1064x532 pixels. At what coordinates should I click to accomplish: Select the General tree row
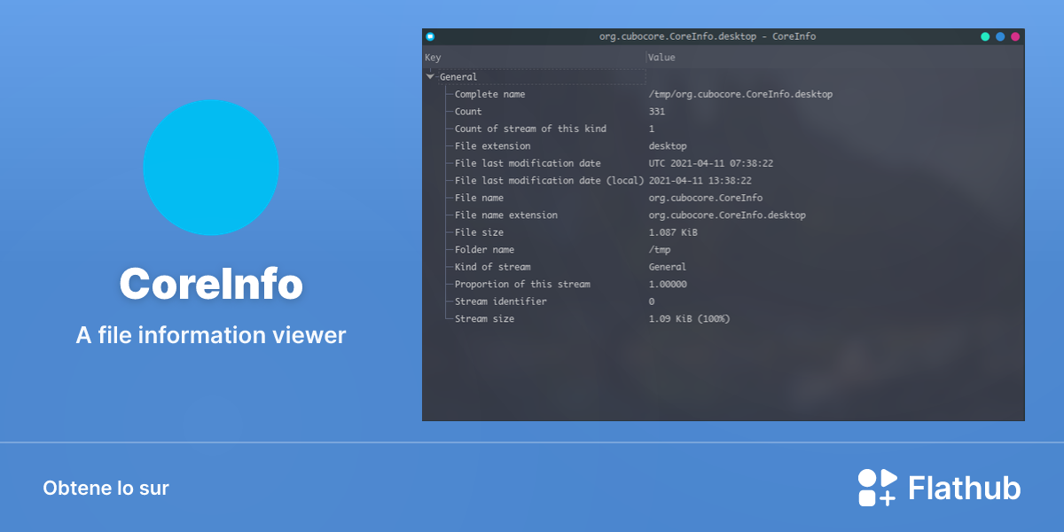click(724, 77)
